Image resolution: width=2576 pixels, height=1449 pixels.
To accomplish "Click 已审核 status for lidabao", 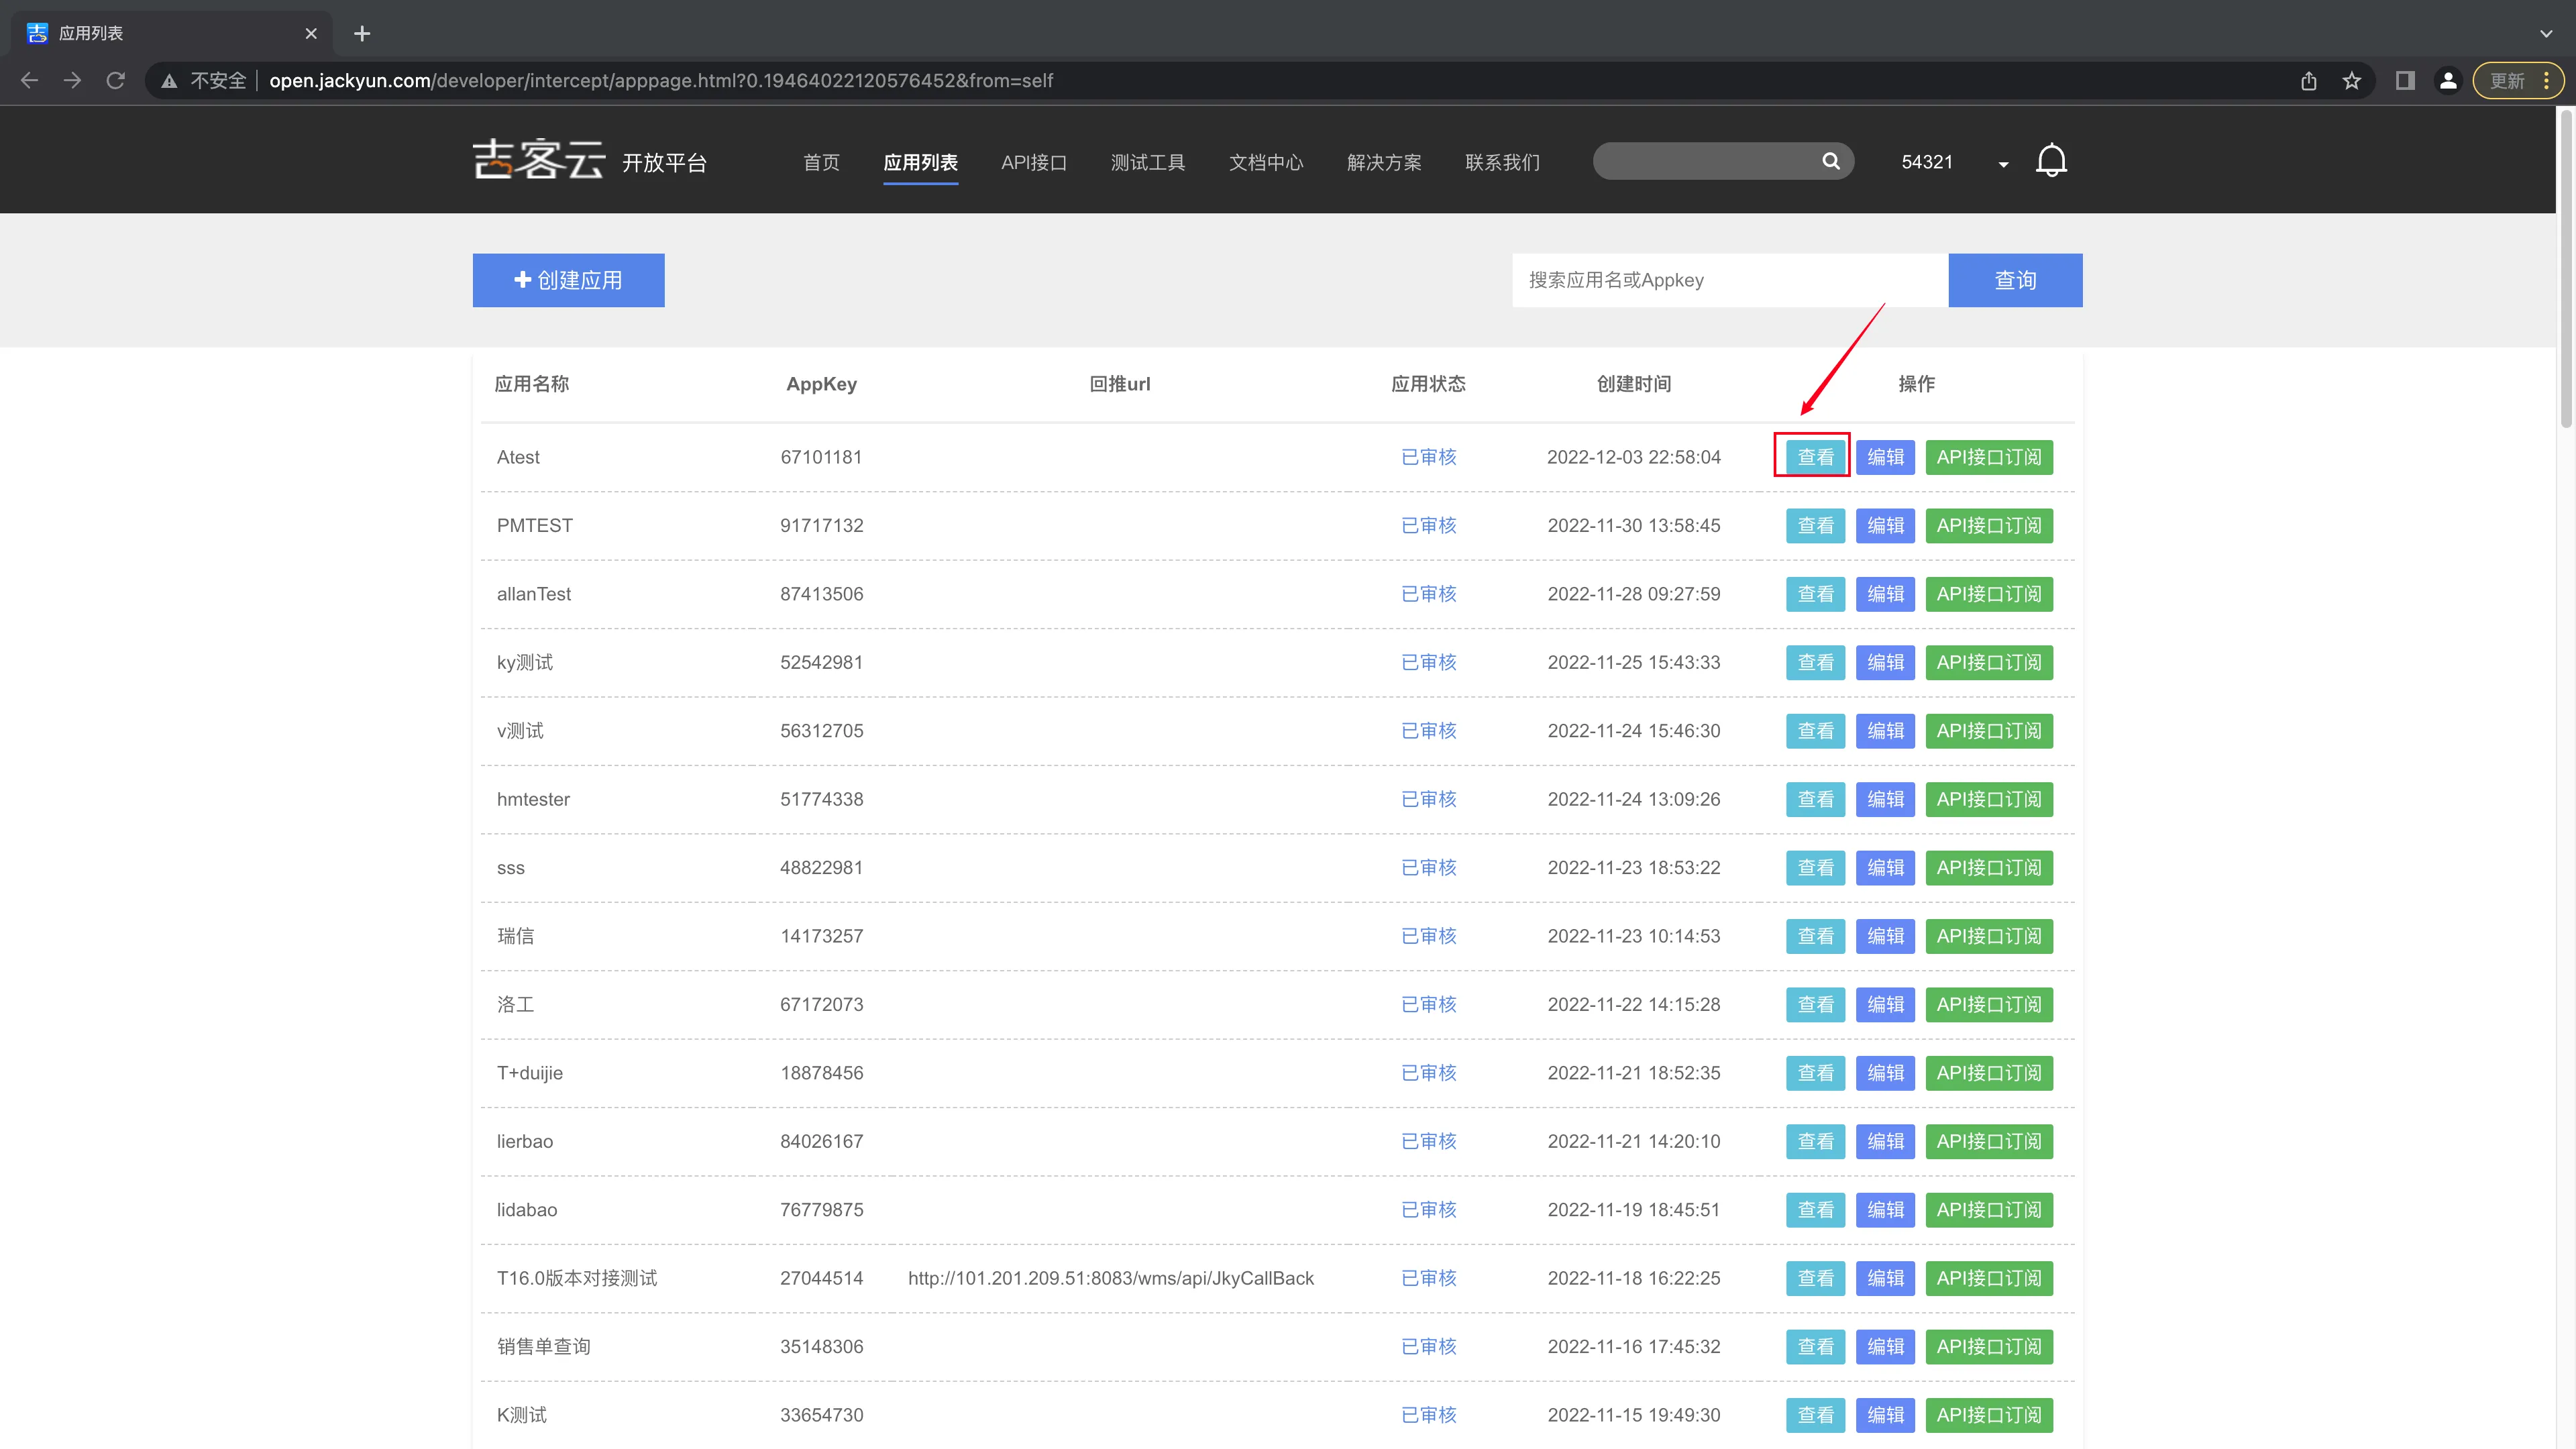I will click(x=1428, y=1210).
